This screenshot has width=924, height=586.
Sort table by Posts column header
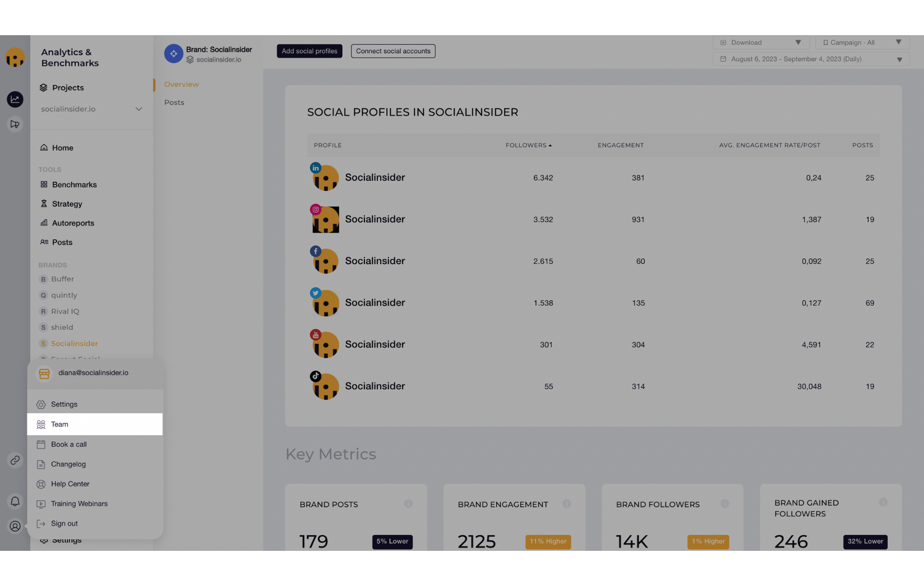(862, 145)
